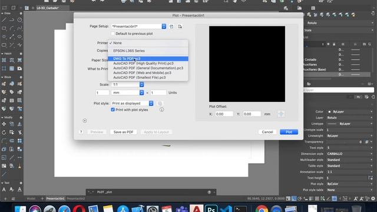The image size is (377, 212).
Task: Click the Insert Block icon
Action: (x=4, y=84)
